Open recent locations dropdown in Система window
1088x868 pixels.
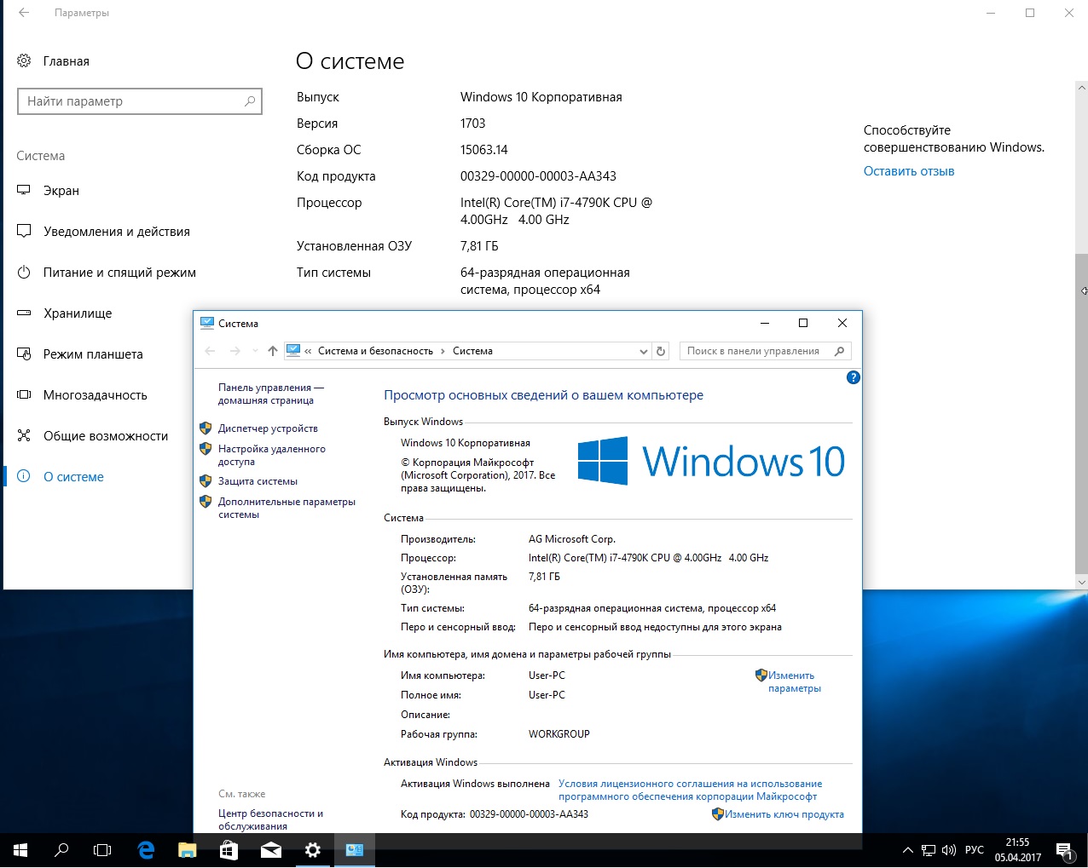(x=255, y=351)
